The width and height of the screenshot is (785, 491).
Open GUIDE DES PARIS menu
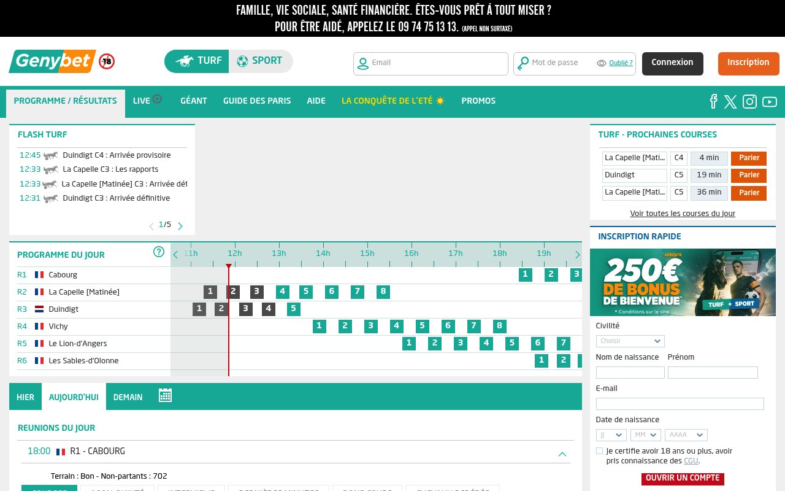click(257, 101)
